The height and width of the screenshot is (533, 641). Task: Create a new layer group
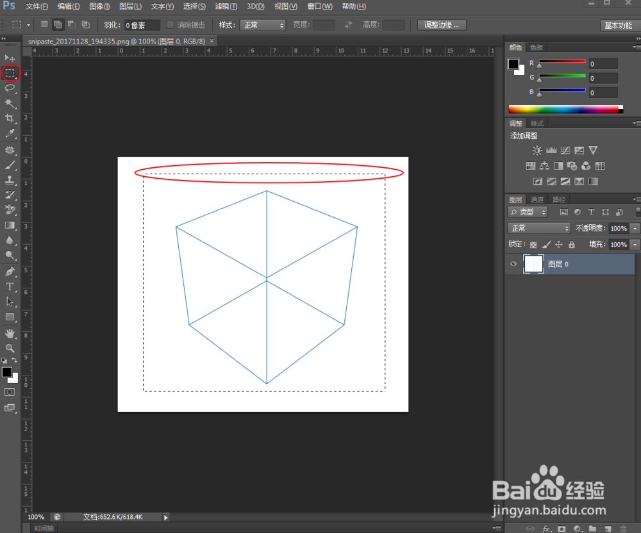point(592,529)
